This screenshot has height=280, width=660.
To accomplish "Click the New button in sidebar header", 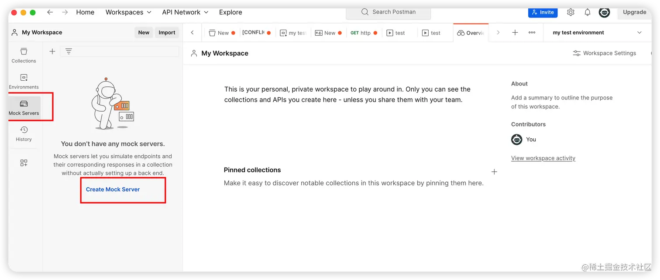I will pyautogui.click(x=144, y=32).
